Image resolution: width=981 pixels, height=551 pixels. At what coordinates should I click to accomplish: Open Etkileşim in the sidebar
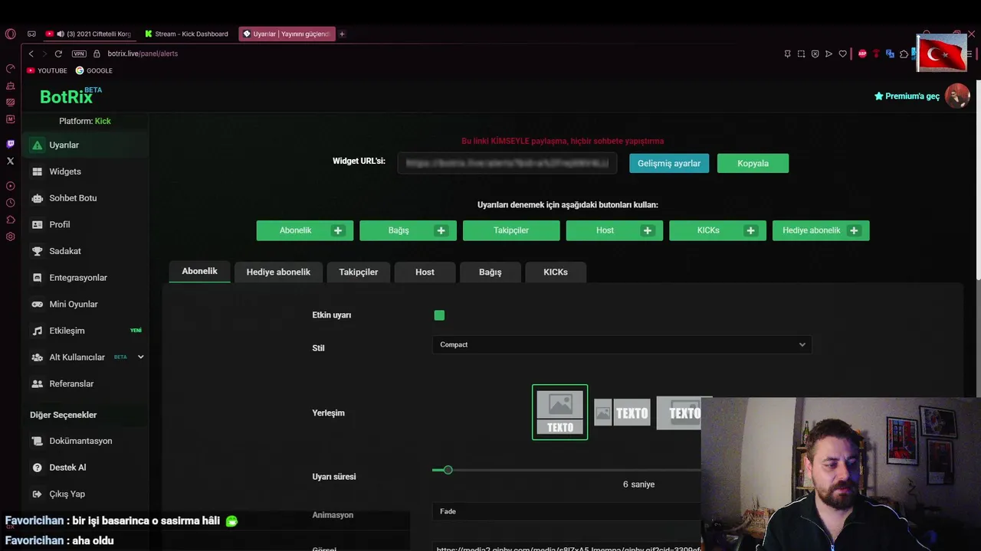[67, 331]
